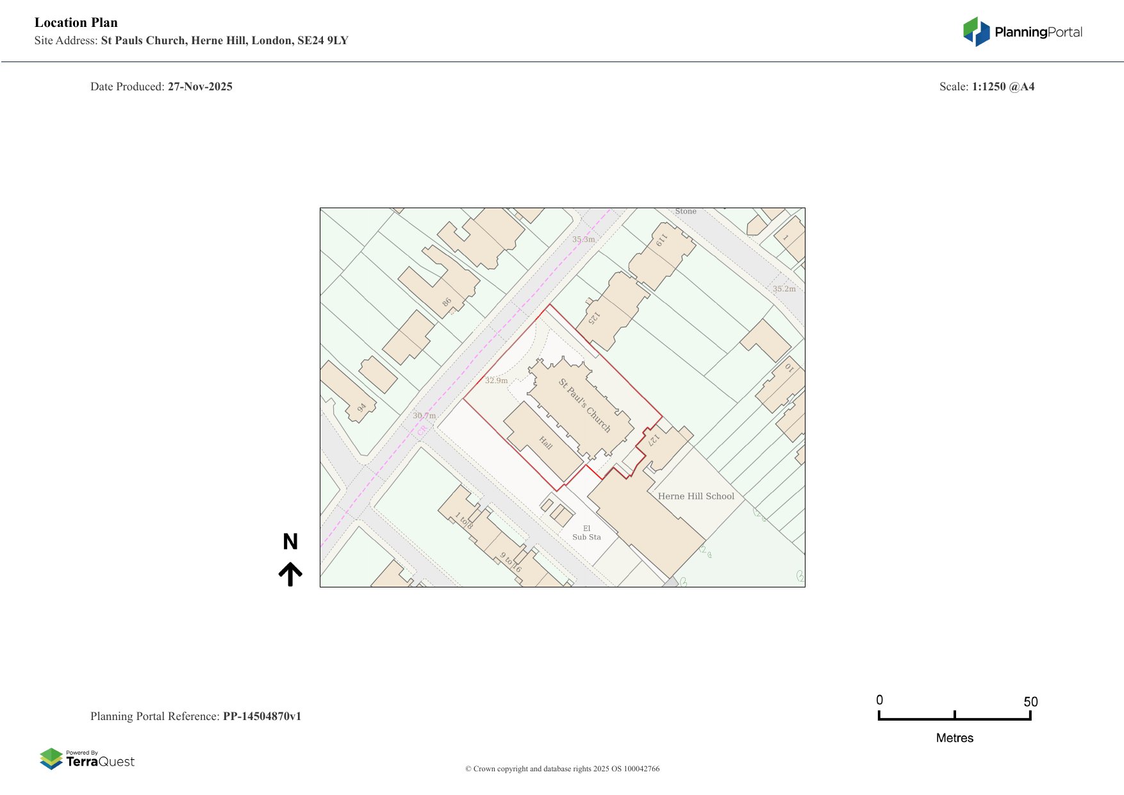Click the Date Produced 27-Nov-2025 text
The image size is (1124, 795).
[x=162, y=86]
